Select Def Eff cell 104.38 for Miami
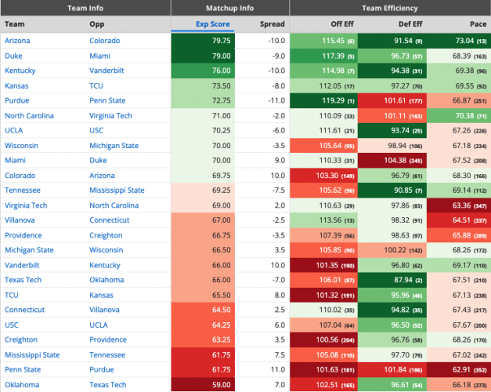This screenshot has width=491, height=392. pos(392,160)
